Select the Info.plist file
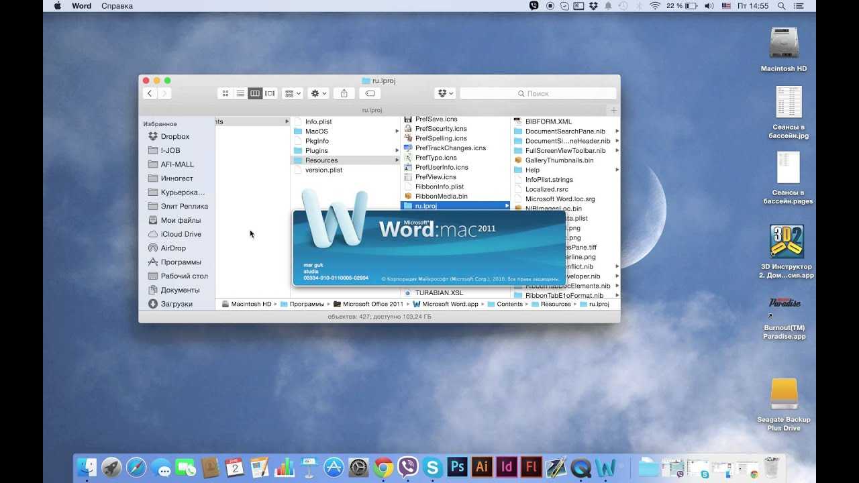The width and height of the screenshot is (859, 483). (318, 121)
